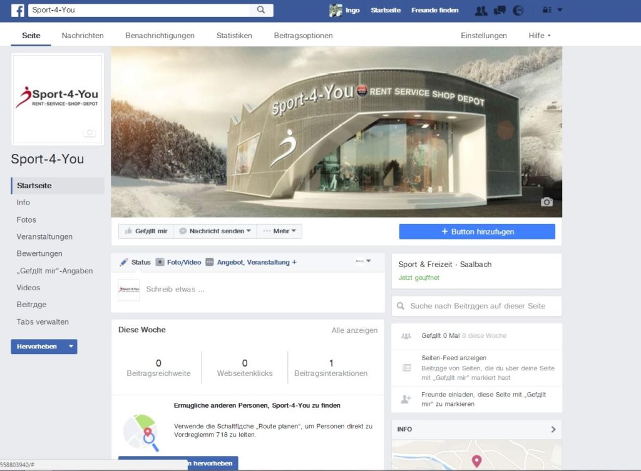Click magnifier icon in page post search
The image size is (641, 471).
[x=401, y=306]
